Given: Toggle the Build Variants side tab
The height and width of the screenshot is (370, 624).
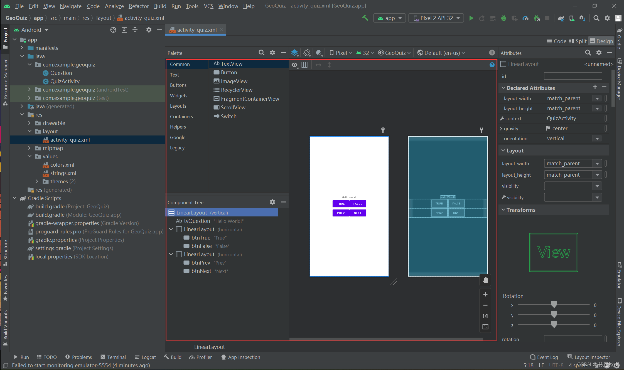Looking at the screenshot, I should coord(5,328).
